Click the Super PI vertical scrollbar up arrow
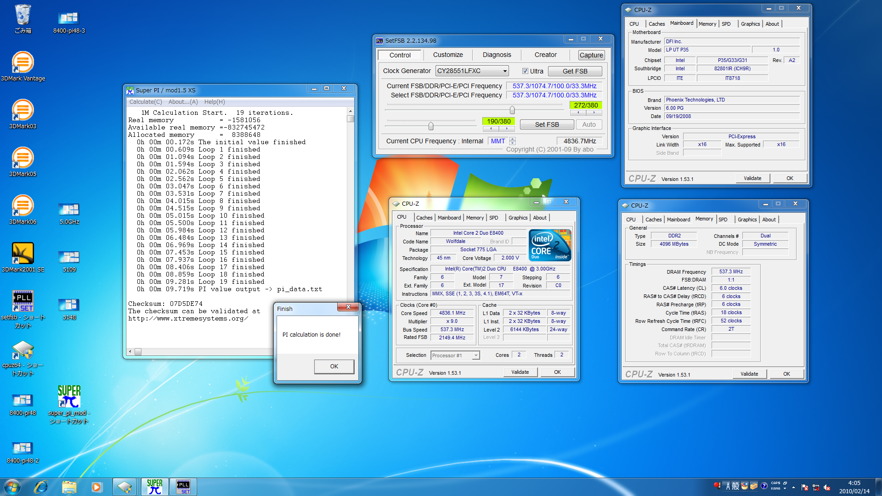The image size is (882, 496). coord(351,111)
